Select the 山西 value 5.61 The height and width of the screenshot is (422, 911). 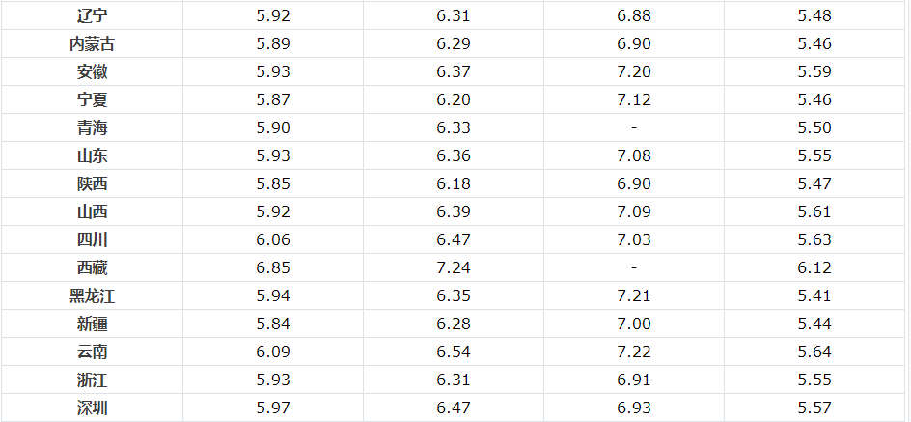(x=814, y=211)
